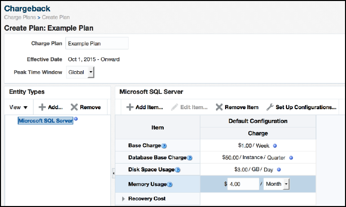Click the Memory Usage amount field
The image size is (346, 207).
click(x=243, y=184)
